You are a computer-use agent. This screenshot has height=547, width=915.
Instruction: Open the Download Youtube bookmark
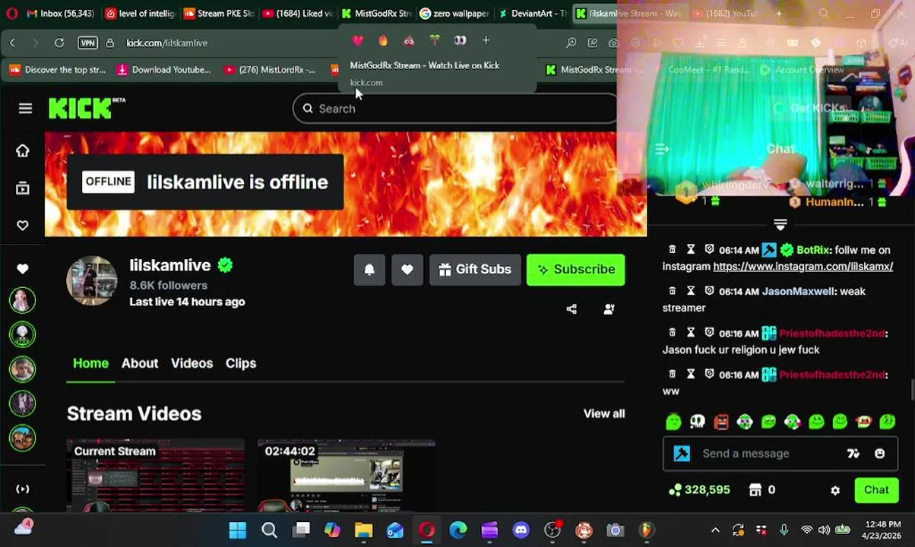click(163, 70)
